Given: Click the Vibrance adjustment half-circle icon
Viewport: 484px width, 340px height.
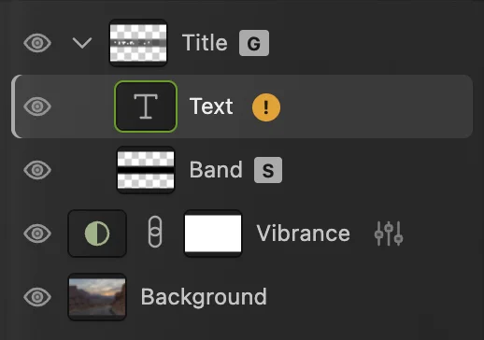Looking at the screenshot, I should (x=97, y=234).
